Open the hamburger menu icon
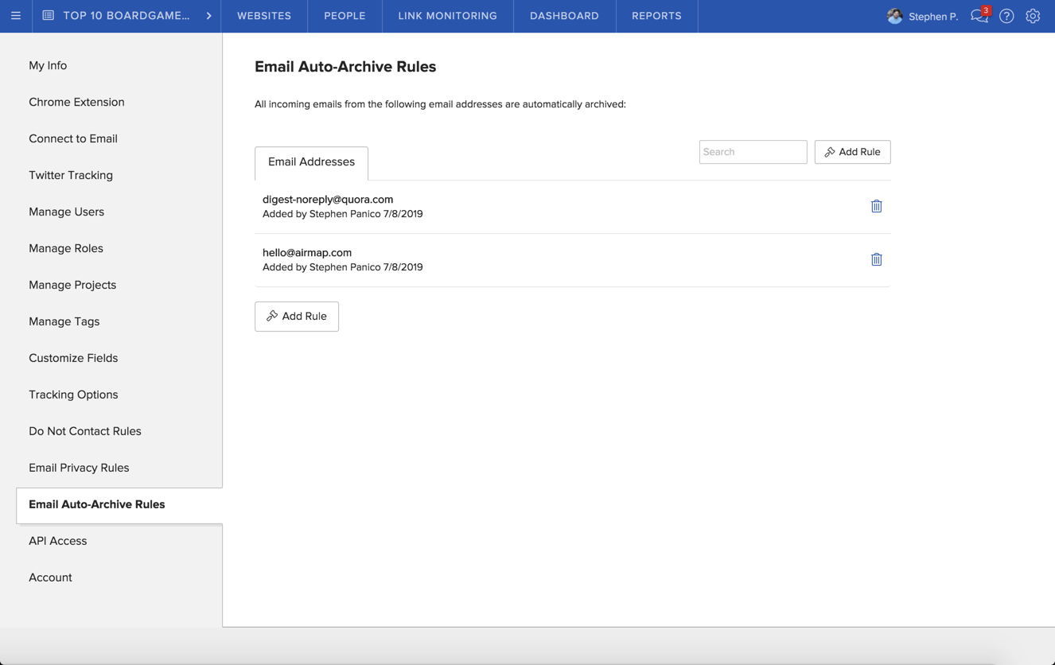 (16, 16)
